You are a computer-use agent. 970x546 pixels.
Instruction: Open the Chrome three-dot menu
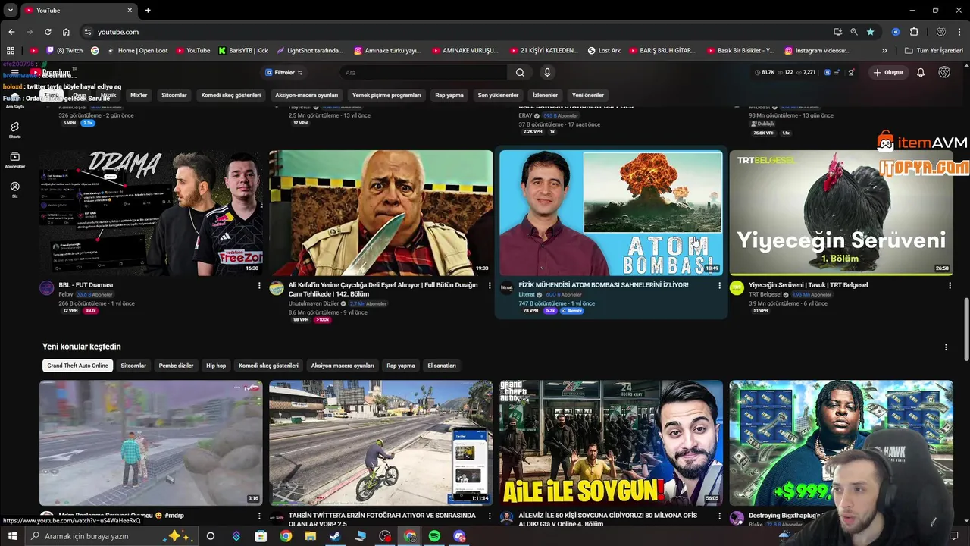tap(959, 32)
